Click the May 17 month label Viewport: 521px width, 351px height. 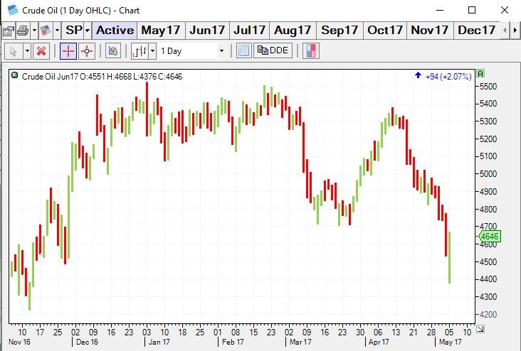(451, 342)
